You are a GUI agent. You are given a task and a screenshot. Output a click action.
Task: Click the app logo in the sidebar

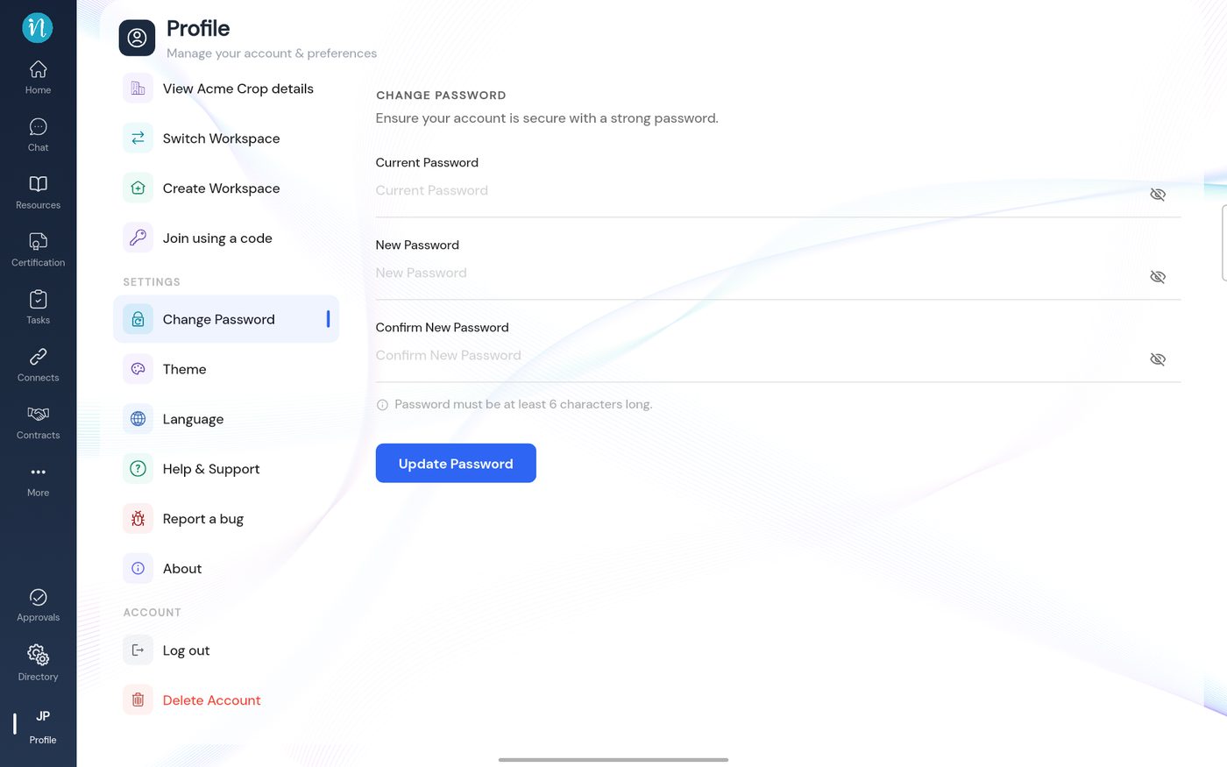(x=38, y=28)
